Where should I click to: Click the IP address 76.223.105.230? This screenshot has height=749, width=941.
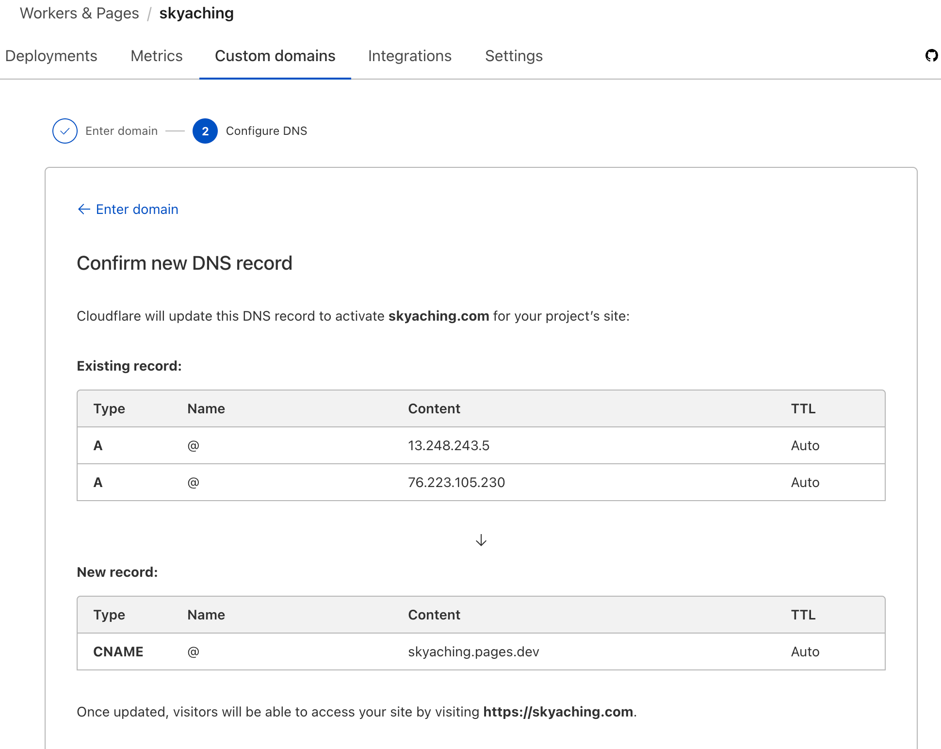coord(456,482)
